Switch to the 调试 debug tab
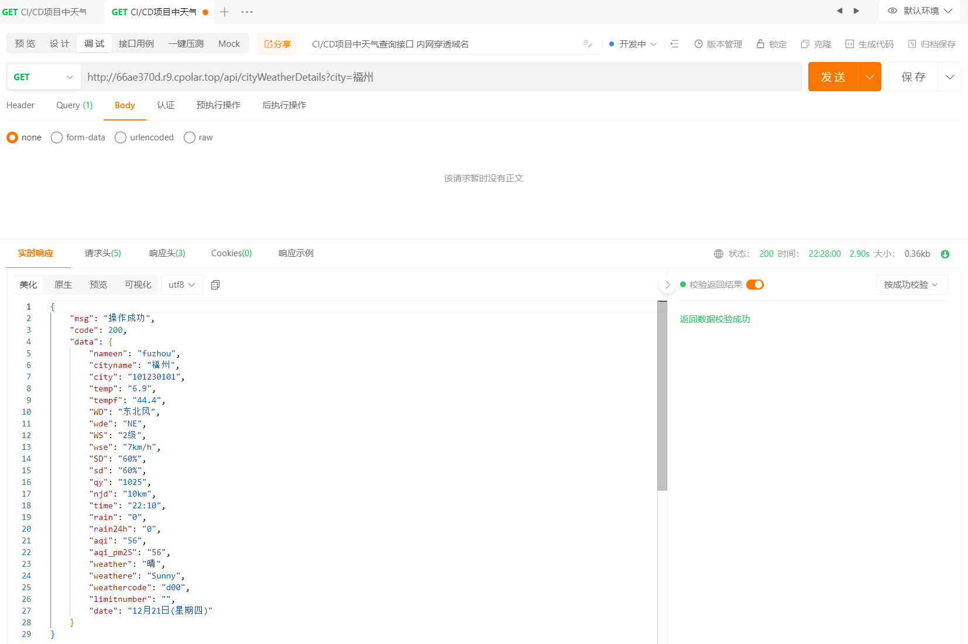The width and height of the screenshot is (968, 644). [94, 43]
